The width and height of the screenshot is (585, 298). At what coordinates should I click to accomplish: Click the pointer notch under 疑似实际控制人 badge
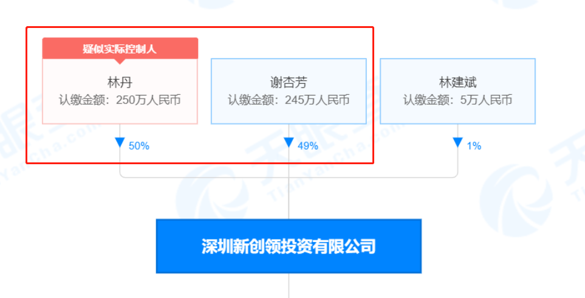point(120,61)
